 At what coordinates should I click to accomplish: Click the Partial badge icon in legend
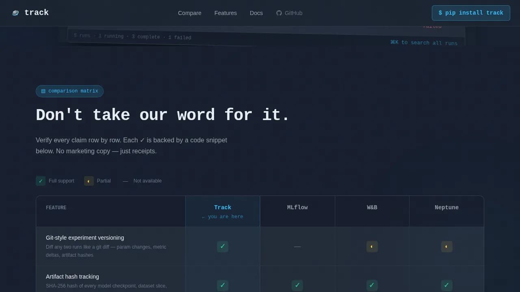point(89,181)
